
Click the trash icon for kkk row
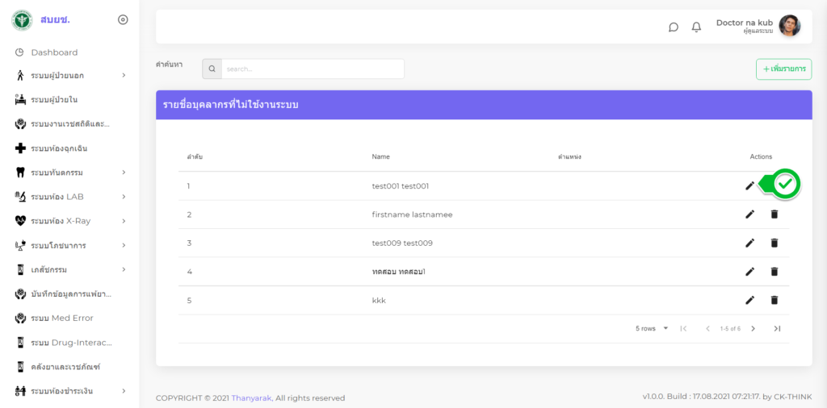(774, 300)
